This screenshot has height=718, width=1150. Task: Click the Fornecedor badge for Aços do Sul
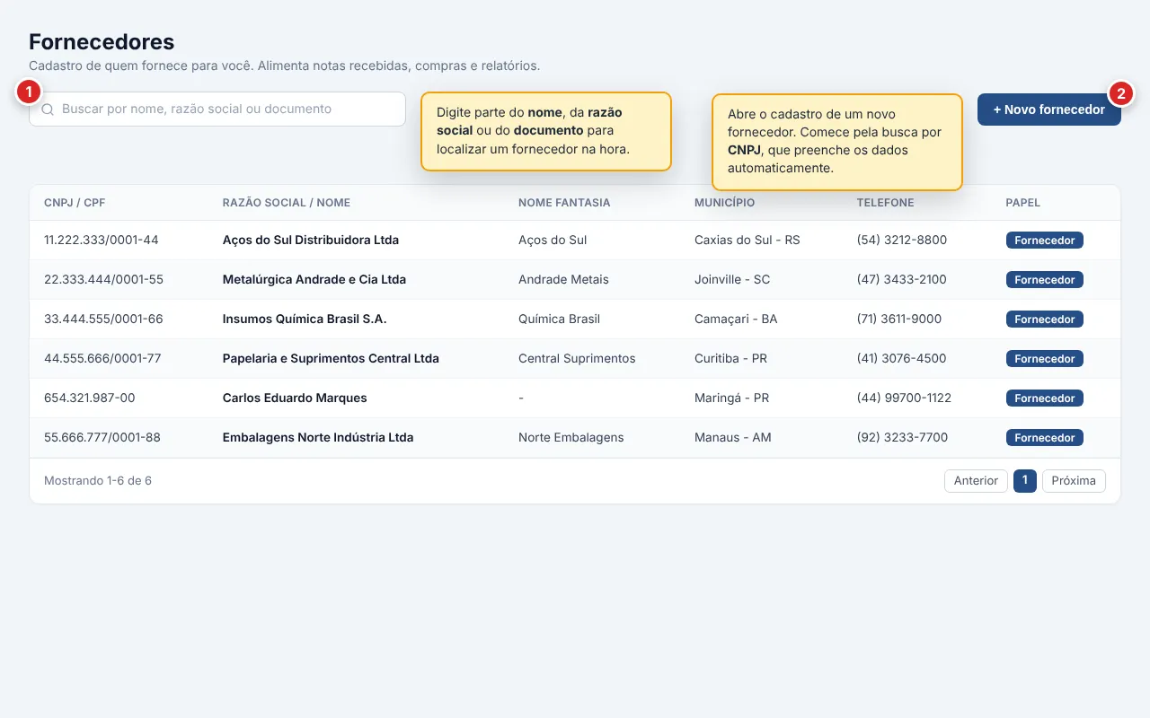click(1045, 241)
